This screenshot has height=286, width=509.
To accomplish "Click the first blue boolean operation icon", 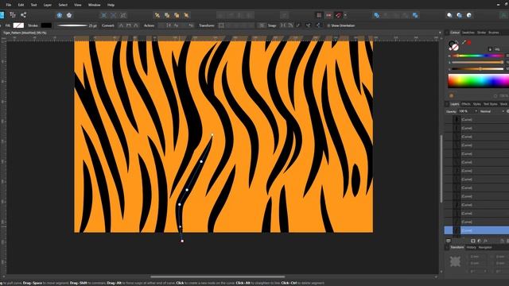I will [376, 15].
